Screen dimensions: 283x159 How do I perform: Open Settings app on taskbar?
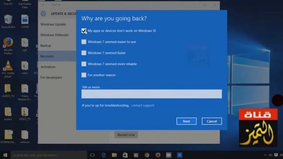[180, 155]
